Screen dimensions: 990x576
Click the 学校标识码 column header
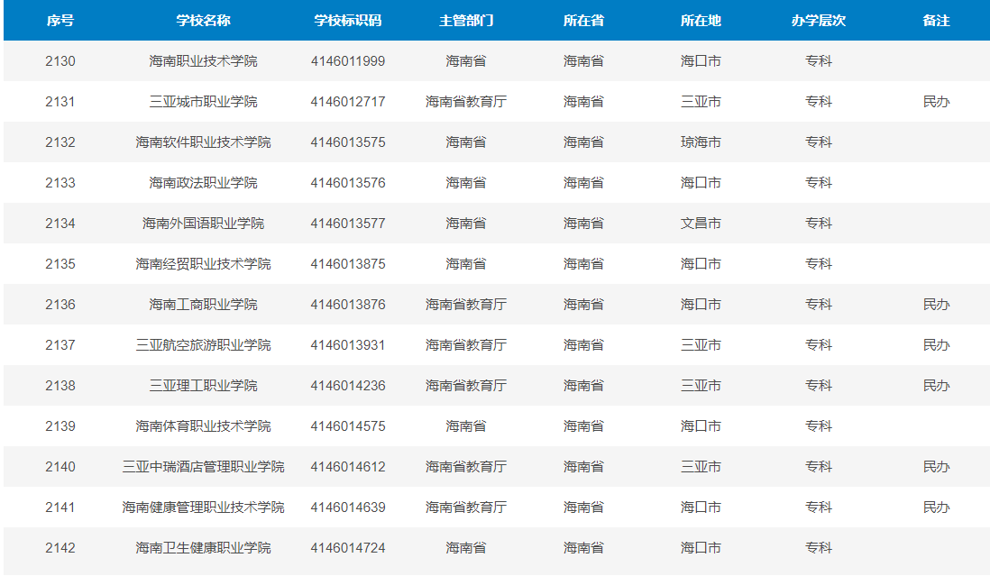click(348, 20)
